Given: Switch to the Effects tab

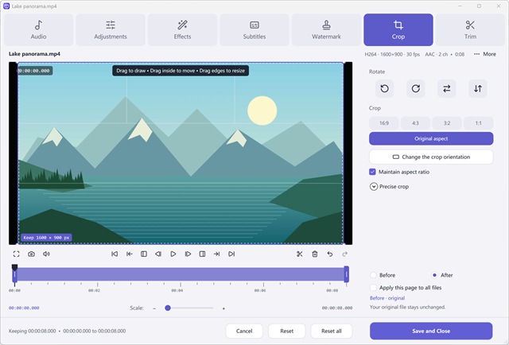Looking at the screenshot, I should tap(182, 30).
